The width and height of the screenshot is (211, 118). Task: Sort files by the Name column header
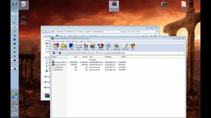pyautogui.click(x=59, y=57)
